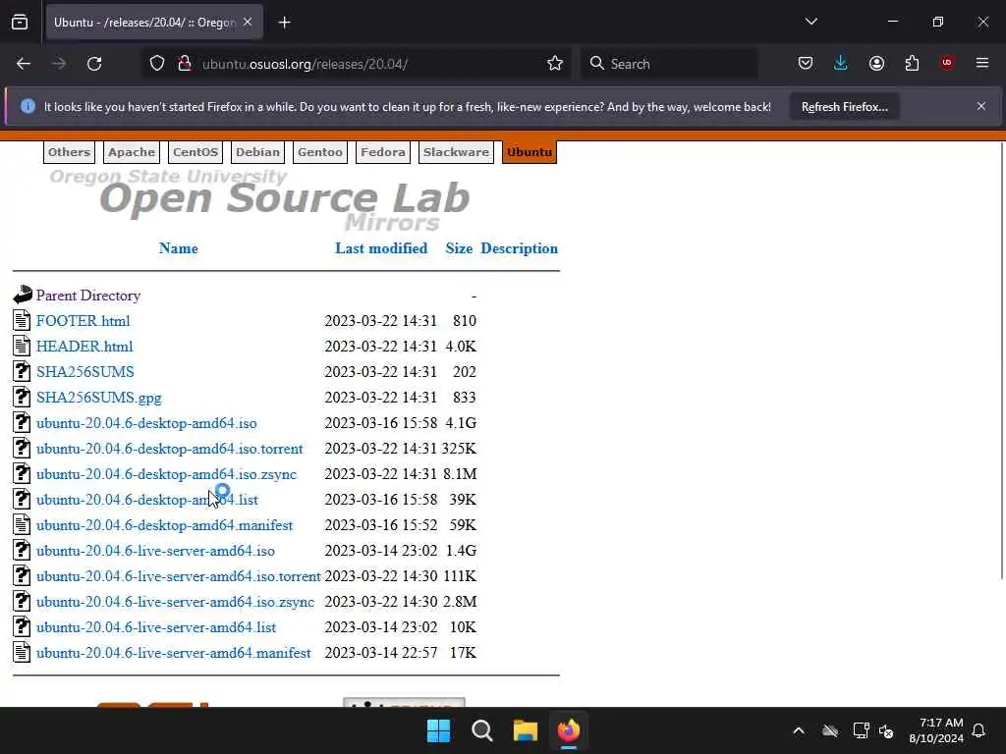The width and height of the screenshot is (1006, 754).
Task: Open desktop-amd64.manifest link
Action: (x=164, y=525)
